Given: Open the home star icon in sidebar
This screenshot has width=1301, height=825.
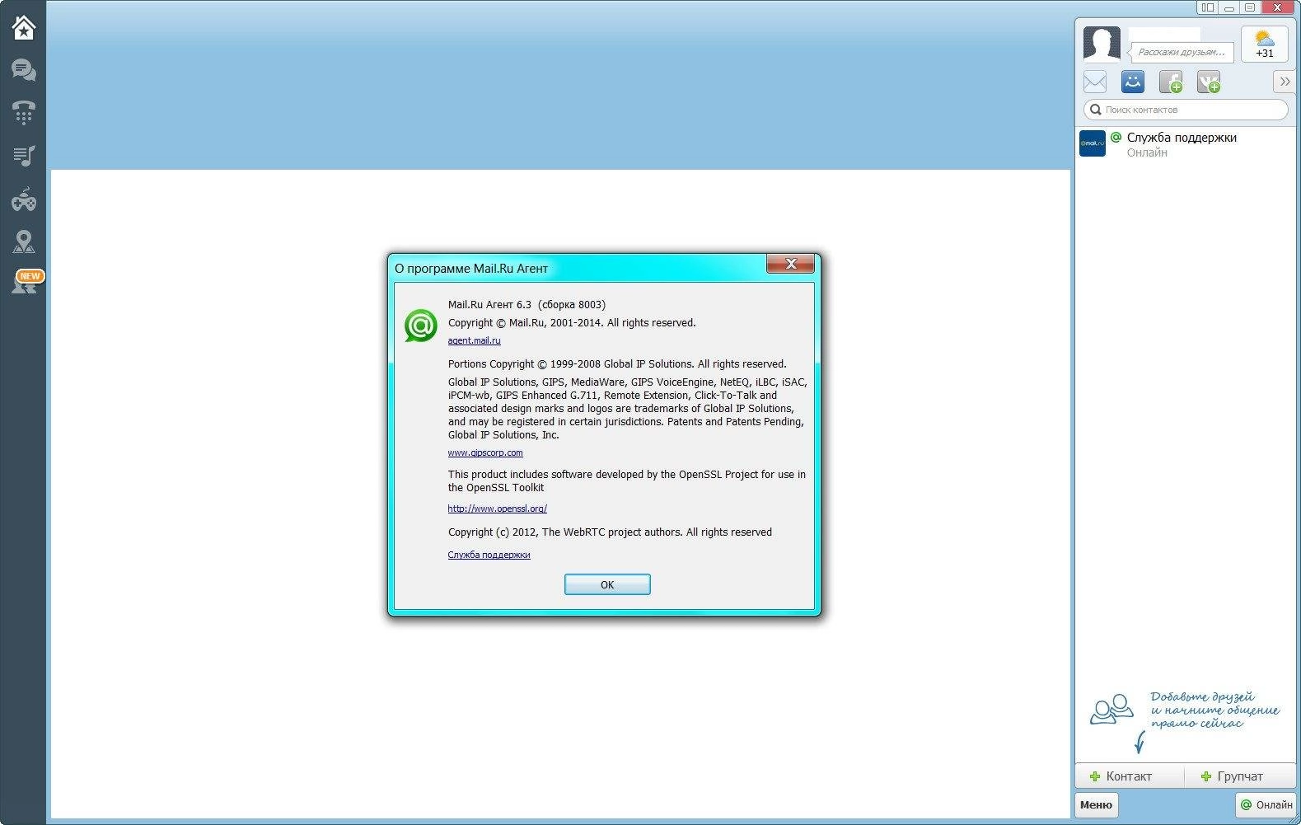Looking at the screenshot, I should (24, 28).
